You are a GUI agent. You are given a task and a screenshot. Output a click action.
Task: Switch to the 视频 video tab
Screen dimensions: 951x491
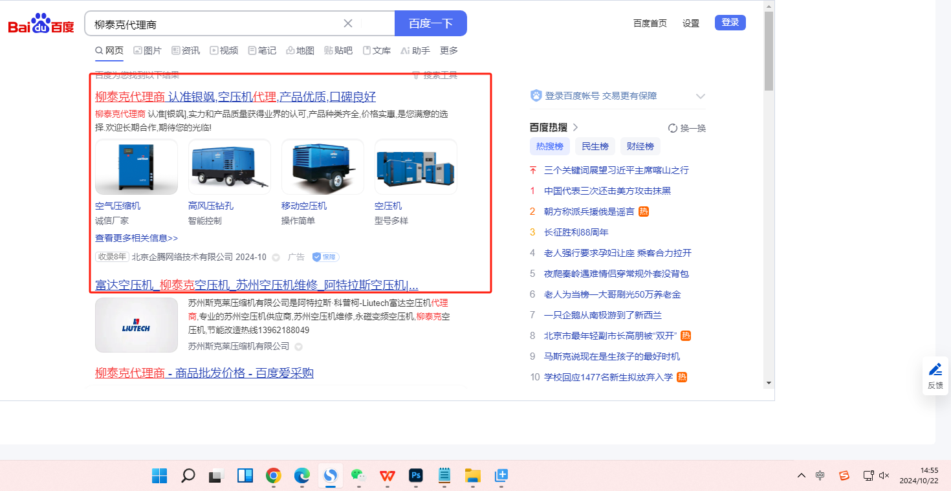coord(224,50)
